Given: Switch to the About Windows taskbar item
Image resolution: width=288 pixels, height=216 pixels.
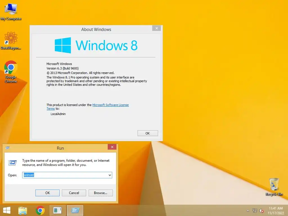Looking at the screenshot, I should click(57, 210).
